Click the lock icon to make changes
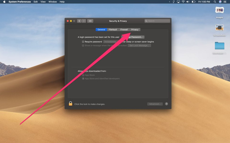 70,104
